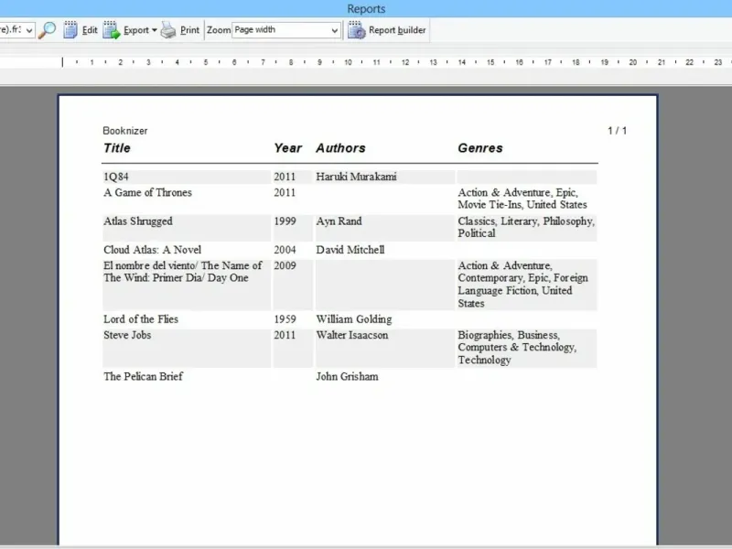Click the Report builder icon

357,30
